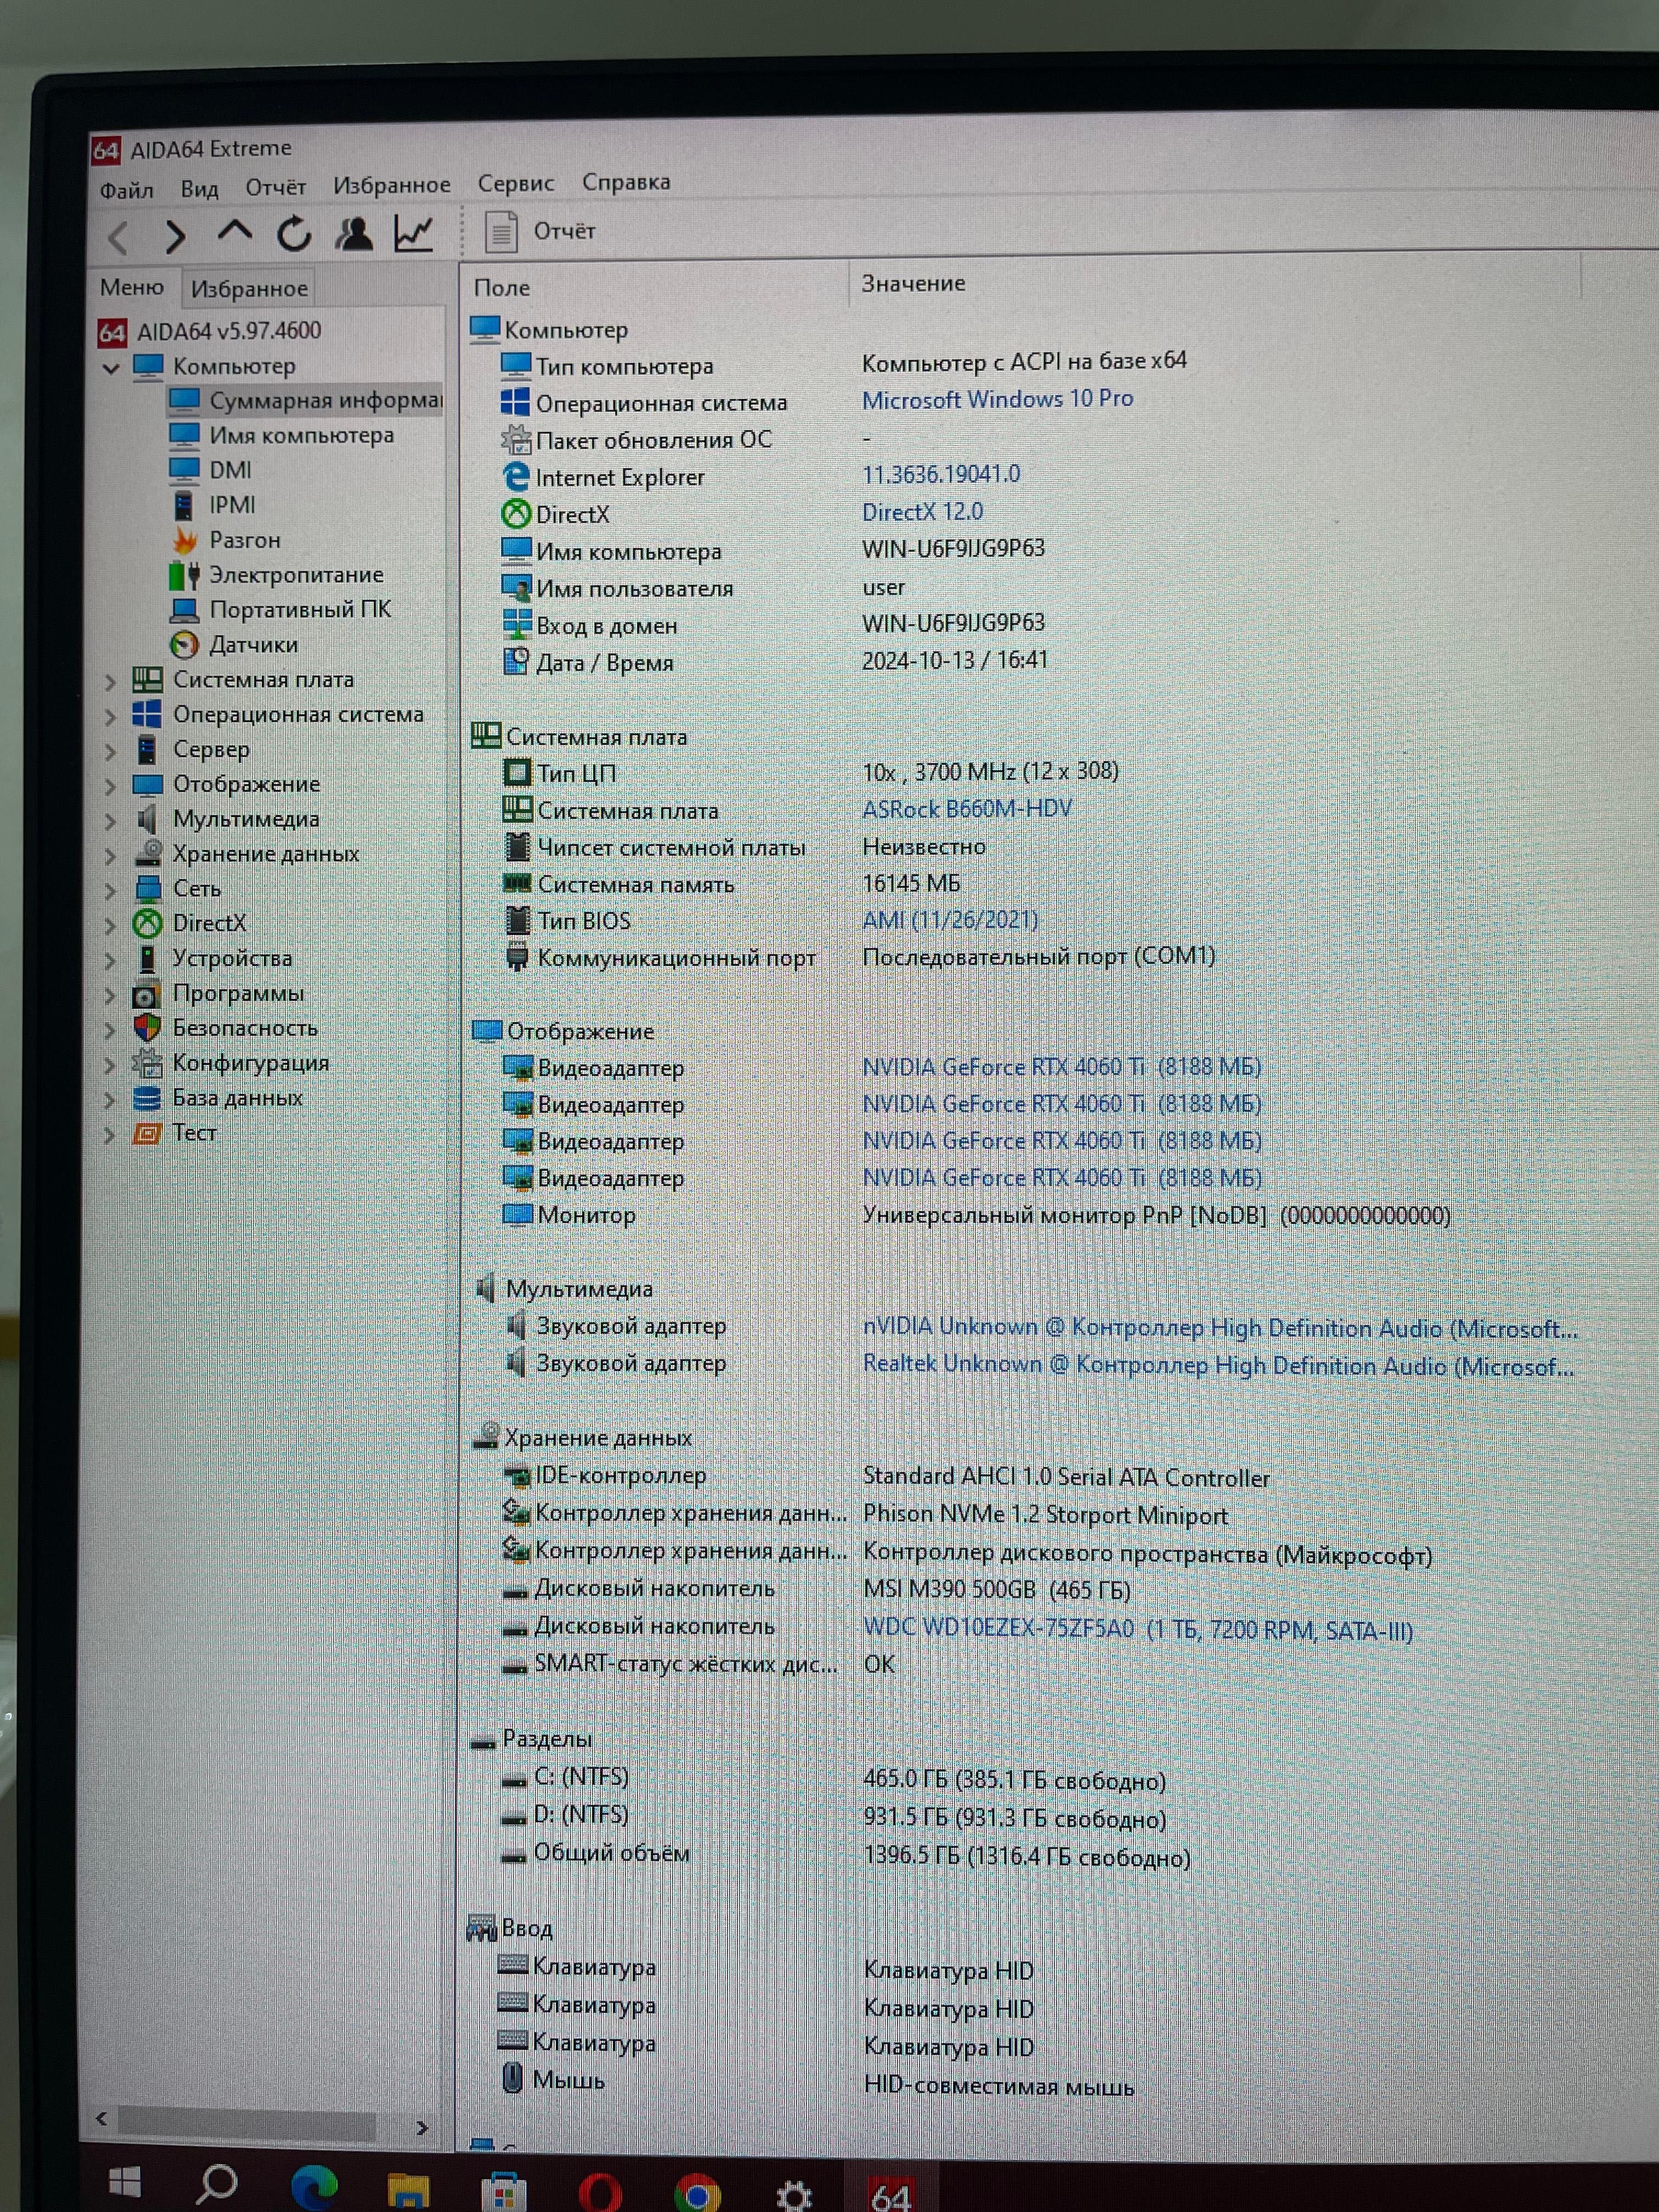Select the MSI M390 500GB drive value
1659x2212 pixels.
(x=996, y=1590)
